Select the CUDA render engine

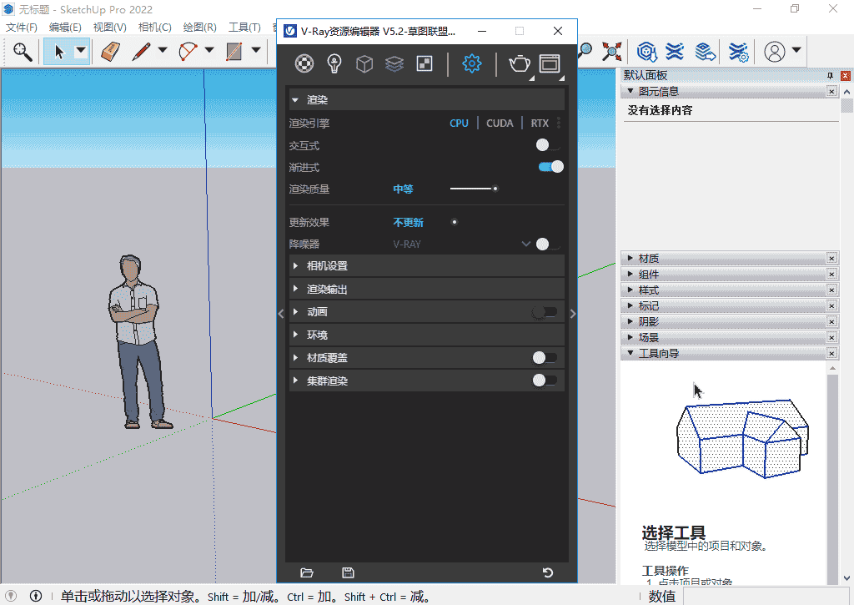point(500,124)
